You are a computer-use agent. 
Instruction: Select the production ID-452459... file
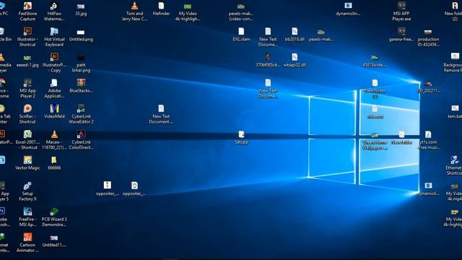428,38
